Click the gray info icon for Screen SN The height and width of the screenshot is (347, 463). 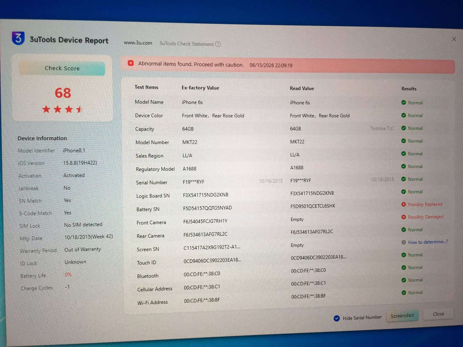(404, 242)
